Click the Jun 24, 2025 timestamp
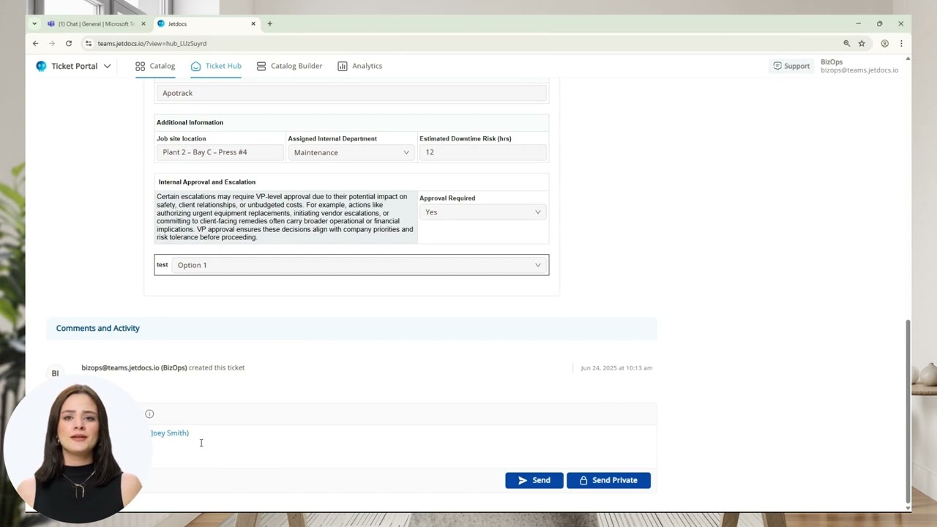This screenshot has height=527, width=937. pyautogui.click(x=616, y=367)
